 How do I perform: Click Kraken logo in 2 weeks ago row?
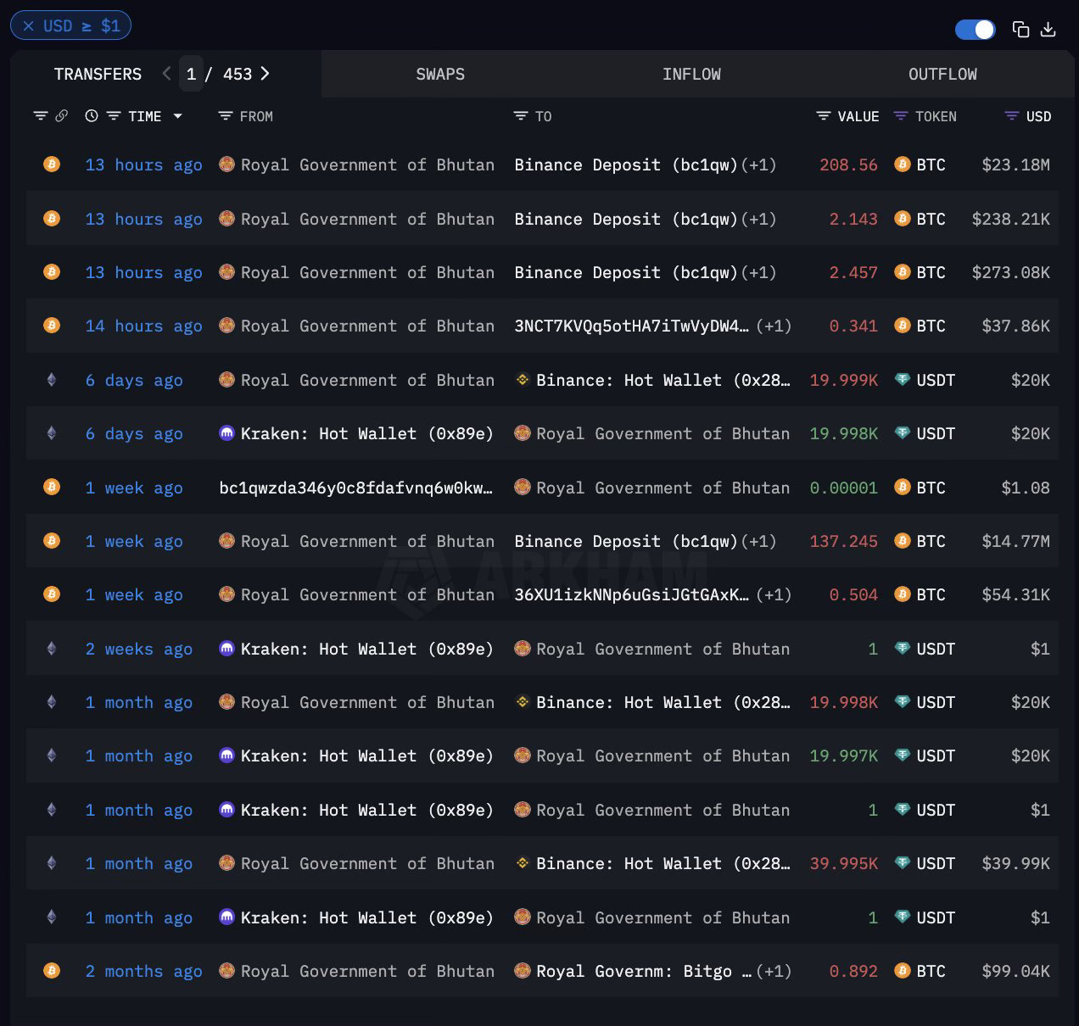pyautogui.click(x=226, y=649)
